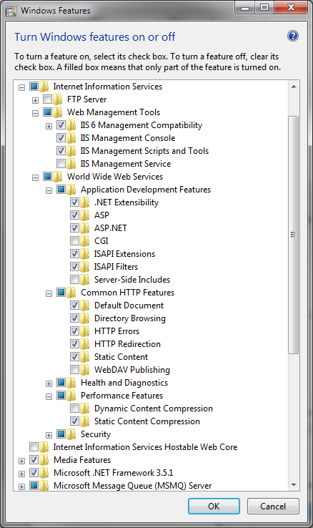The height and width of the screenshot is (528, 313).
Task: Click the CGI folder icon
Action: coord(85,241)
